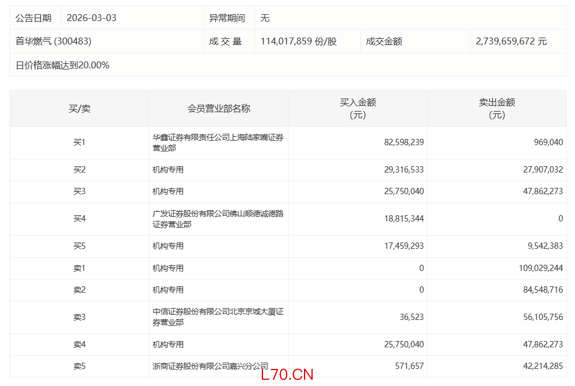Click the 公告日期 value 2026-03-03
The width and height of the screenshot is (575, 386).
pyautogui.click(x=91, y=18)
